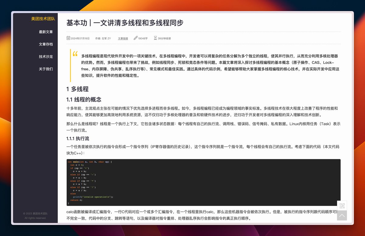This screenshot has width=365, height=236.
Task: Click the word count 19048字
Action: pyautogui.click(x=143, y=39)
